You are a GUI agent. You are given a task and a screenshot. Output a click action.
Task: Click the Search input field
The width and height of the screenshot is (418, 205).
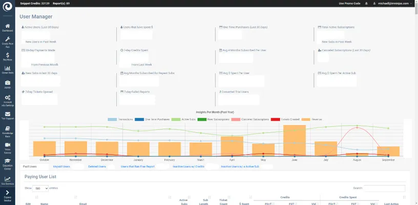click(384, 189)
